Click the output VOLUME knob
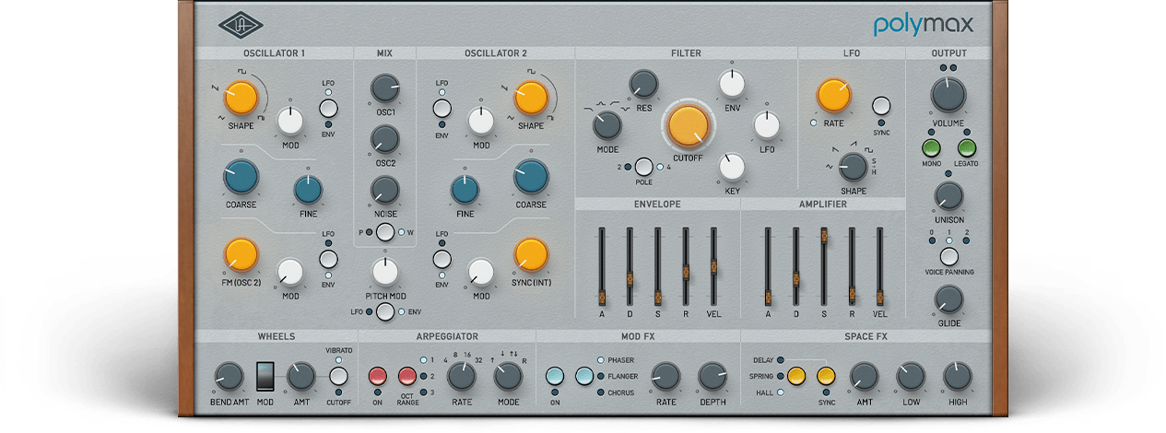Image resolution: width=1166 pixels, height=433 pixels. click(948, 95)
